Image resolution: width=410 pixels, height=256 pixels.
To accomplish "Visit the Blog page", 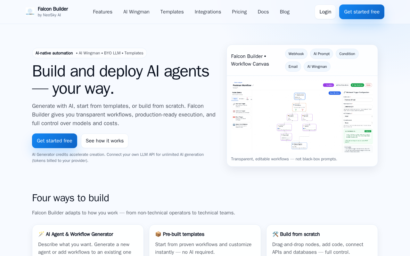I will pos(285,12).
